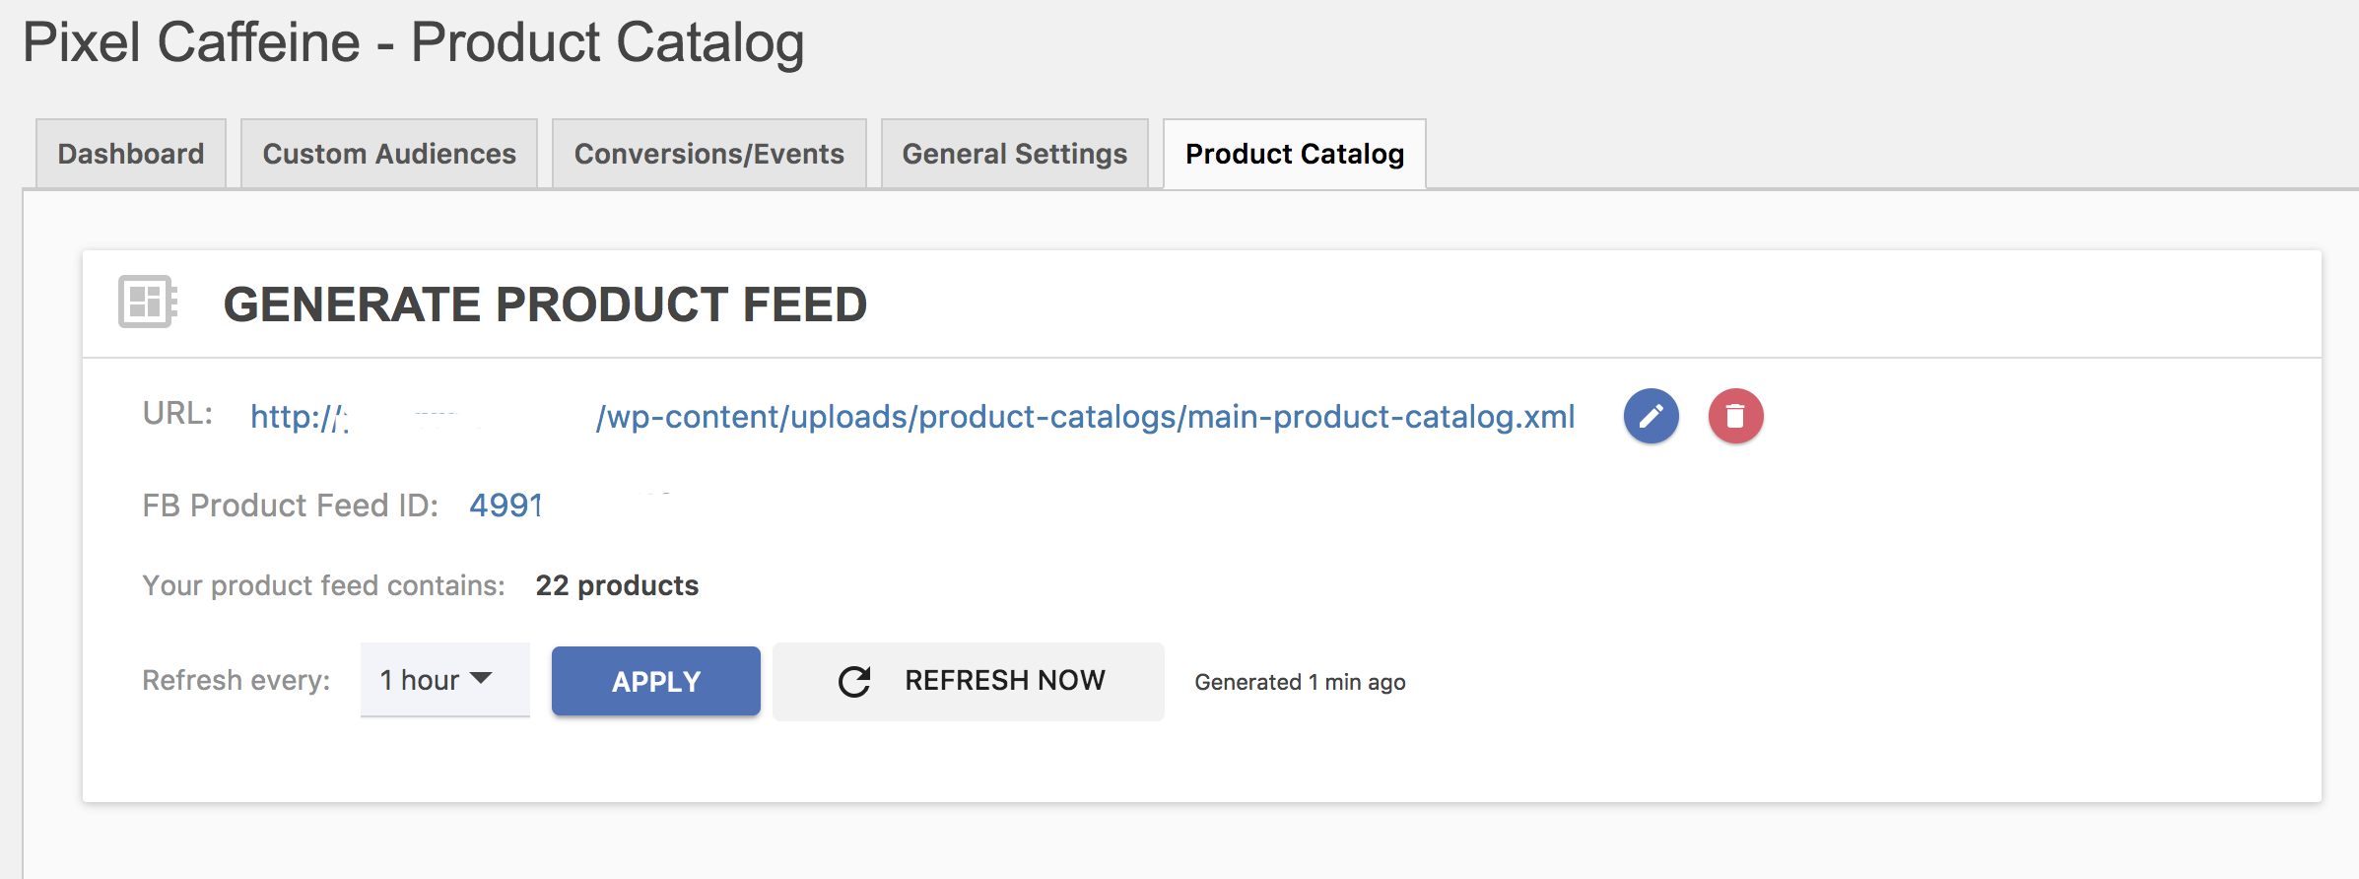
Task: Click the Generated 1 min ago status
Action: tap(1300, 682)
